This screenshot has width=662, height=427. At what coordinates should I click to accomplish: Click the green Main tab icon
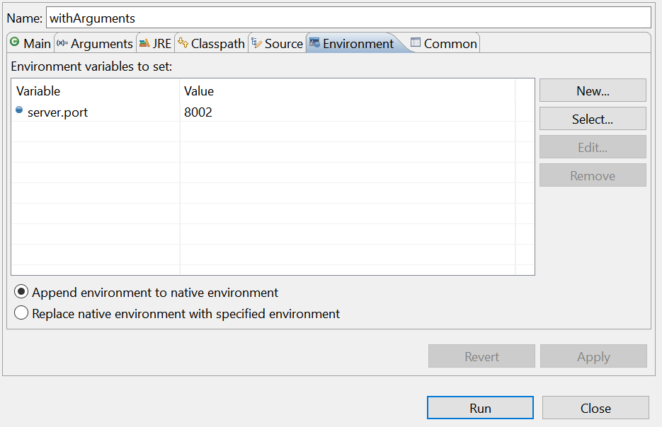click(15, 42)
